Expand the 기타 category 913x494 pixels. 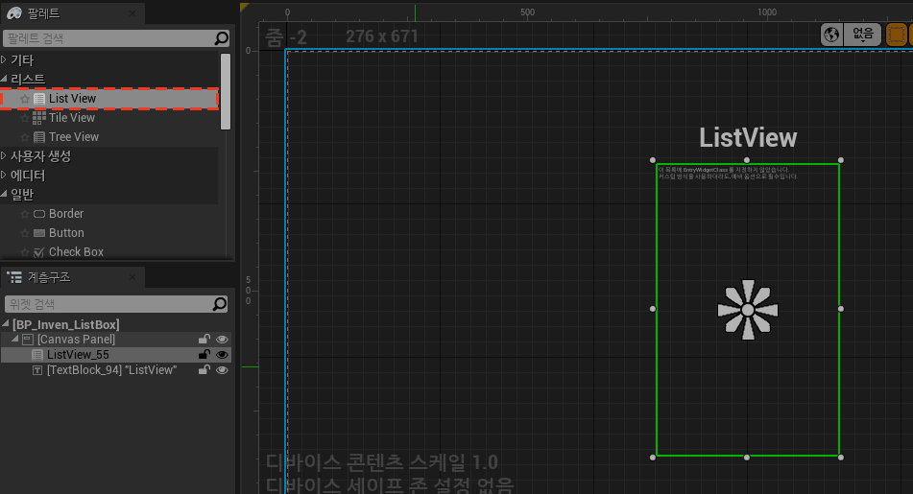(x=4, y=59)
